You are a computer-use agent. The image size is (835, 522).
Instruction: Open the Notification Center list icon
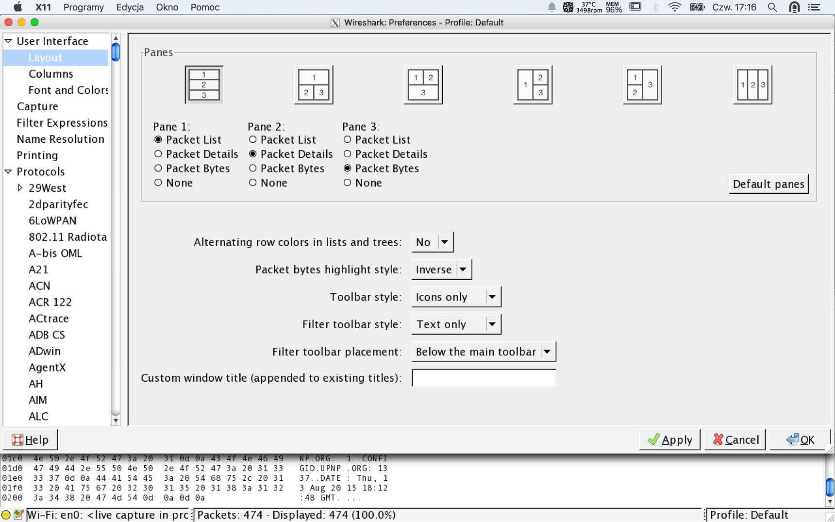[x=814, y=7]
